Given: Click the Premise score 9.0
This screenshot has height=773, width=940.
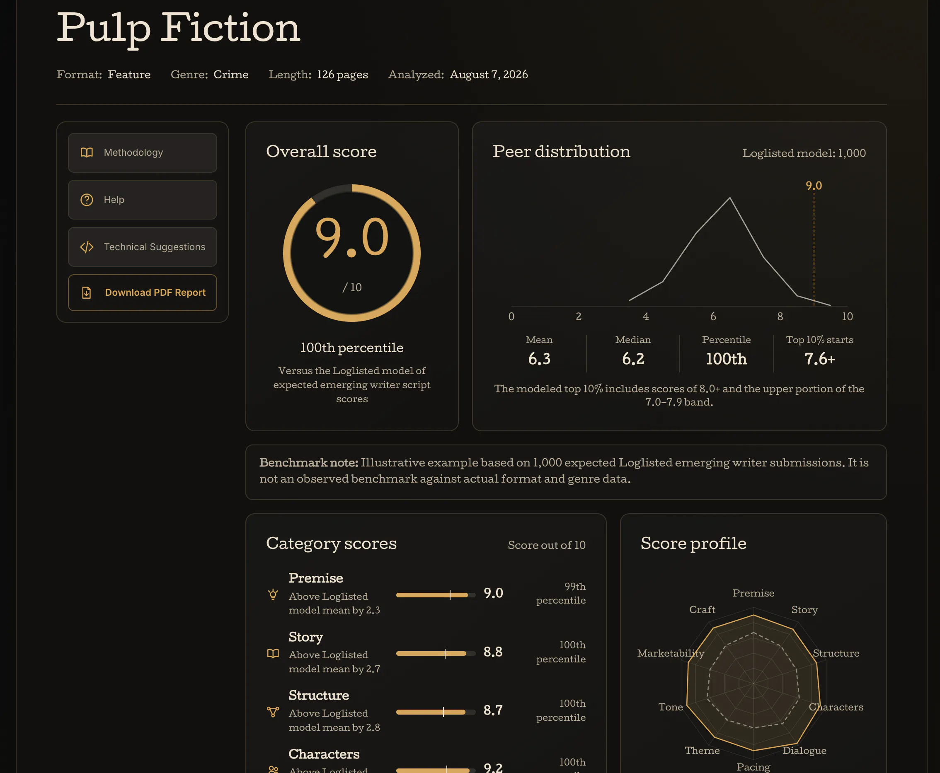Looking at the screenshot, I should [x=493, y=594].
